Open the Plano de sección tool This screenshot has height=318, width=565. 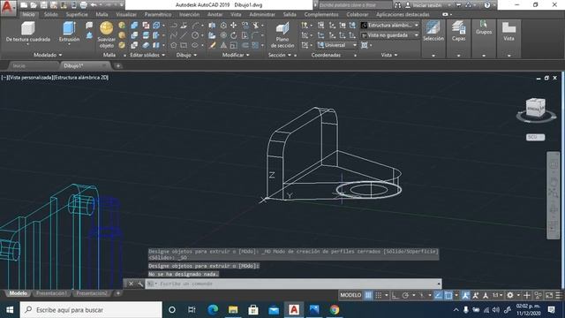click(282, 35)
